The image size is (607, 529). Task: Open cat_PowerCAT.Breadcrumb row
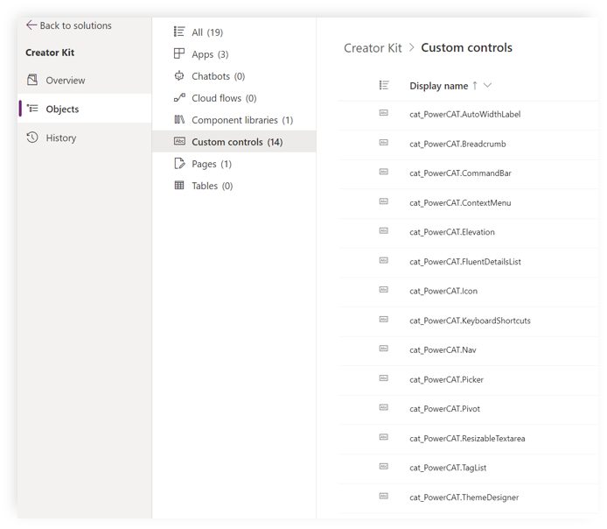pos(469,145)
